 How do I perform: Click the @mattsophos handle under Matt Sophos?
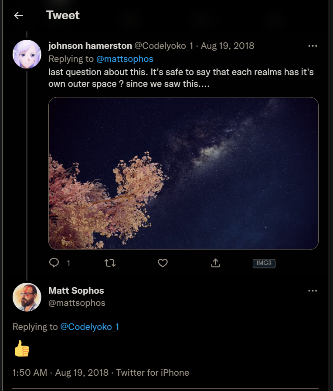pyautogui.click(x=77, y=303)
